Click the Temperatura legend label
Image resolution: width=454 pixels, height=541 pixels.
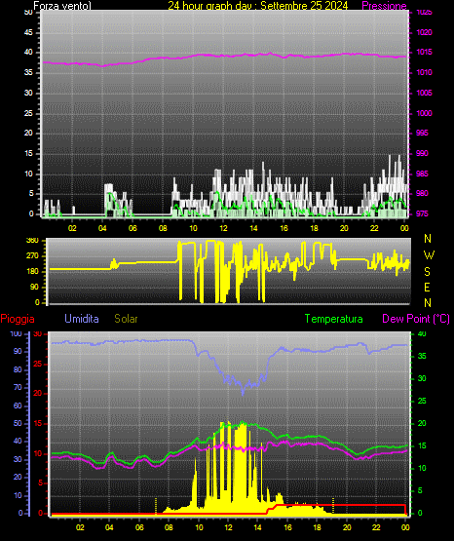click(x=333, y=319)
